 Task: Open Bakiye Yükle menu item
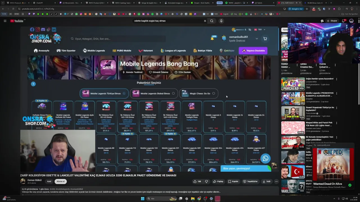coord(202,50)
